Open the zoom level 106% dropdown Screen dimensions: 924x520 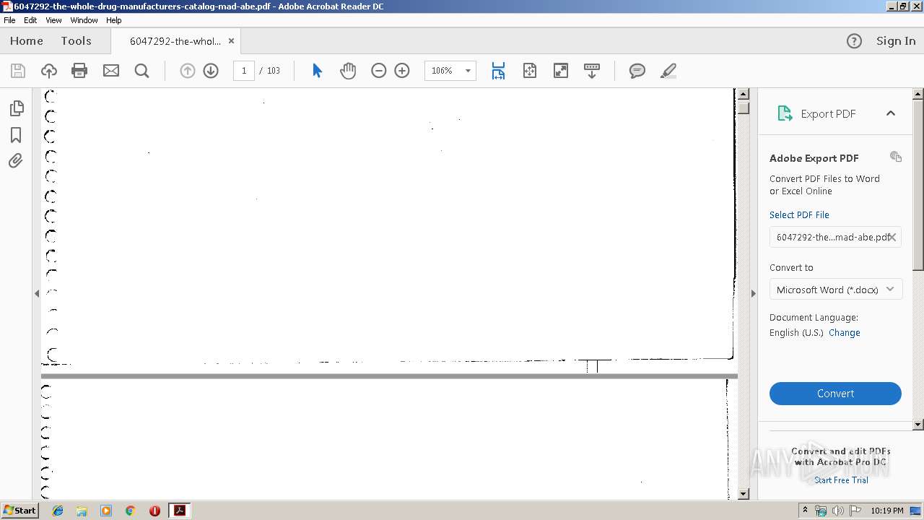coord(468,71)
